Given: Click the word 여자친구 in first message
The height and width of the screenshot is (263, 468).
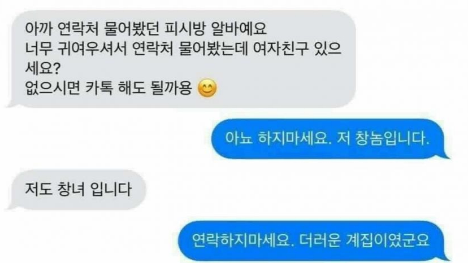Looking at the screenshot, I should tap(280, 49).
